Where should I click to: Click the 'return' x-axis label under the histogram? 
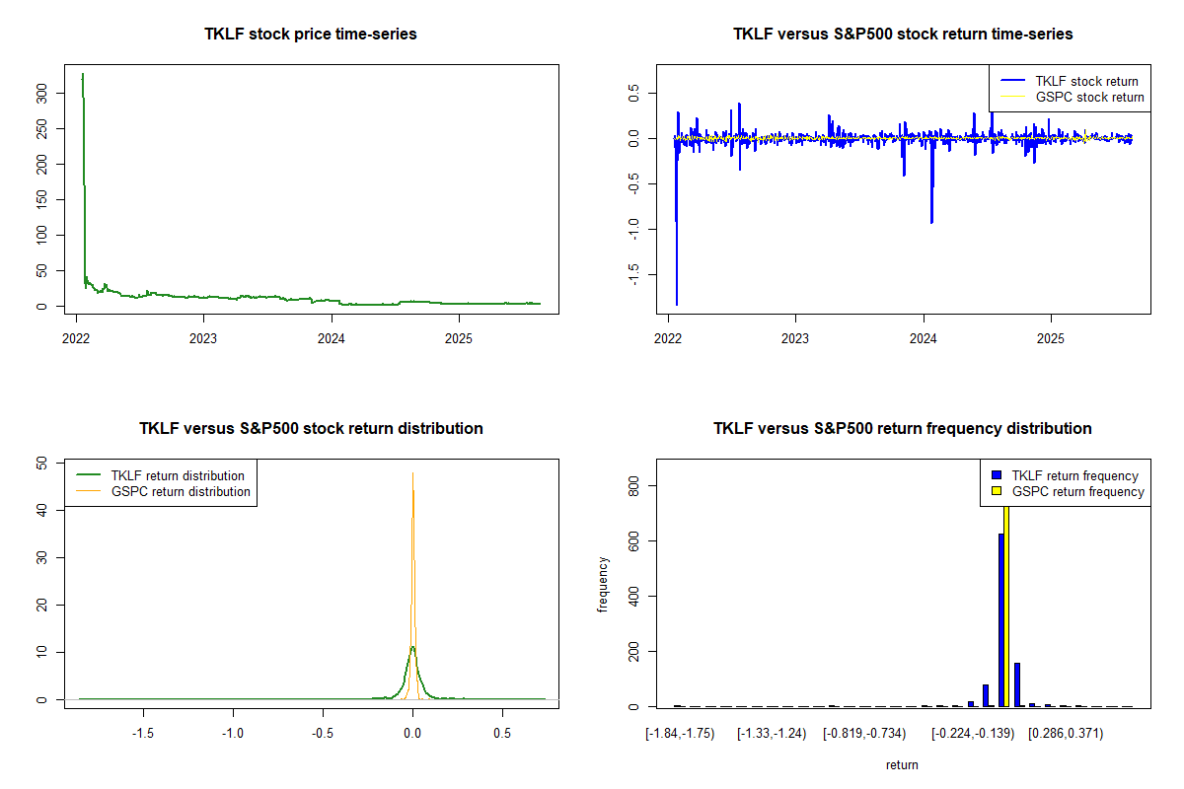click(x=902, y=764)
